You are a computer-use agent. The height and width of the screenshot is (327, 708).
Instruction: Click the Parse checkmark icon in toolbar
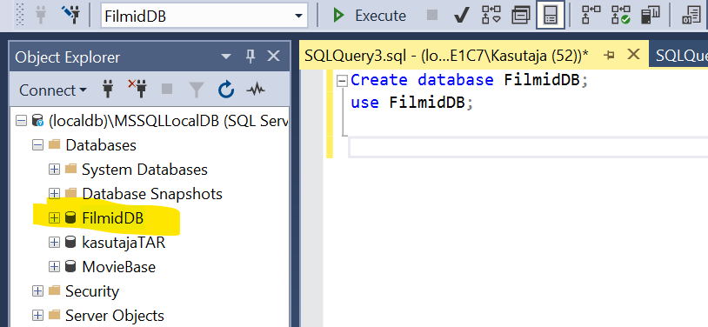pyautogui.click(x=461, y=16)
